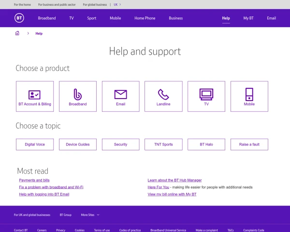This screenshot has height=232, width=290.
Task: Switch to For business and public sector
Action: coord(57,4)
